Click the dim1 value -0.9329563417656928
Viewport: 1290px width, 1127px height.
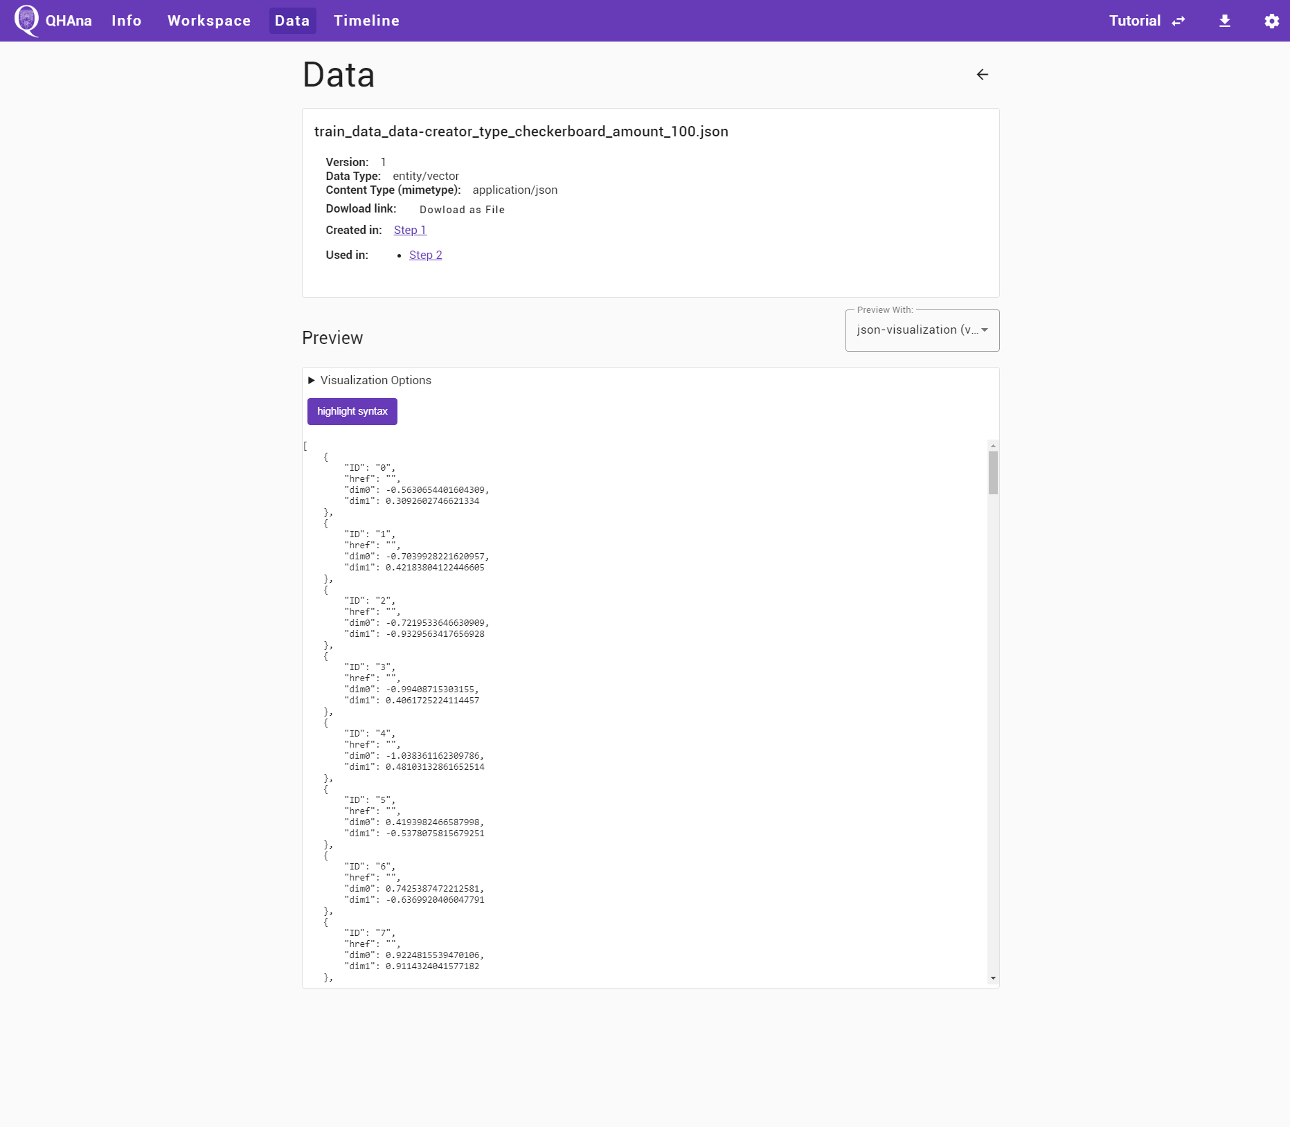click(435, 634)
